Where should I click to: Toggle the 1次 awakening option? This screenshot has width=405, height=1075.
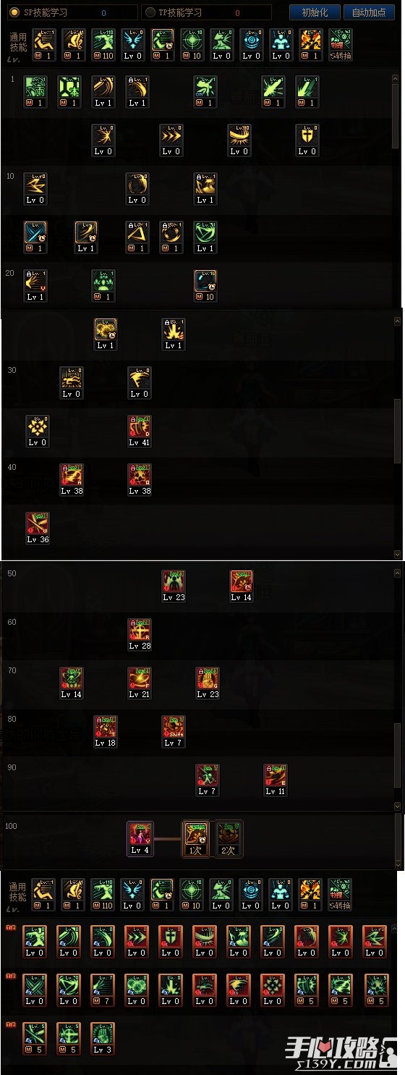pos(195,838)
